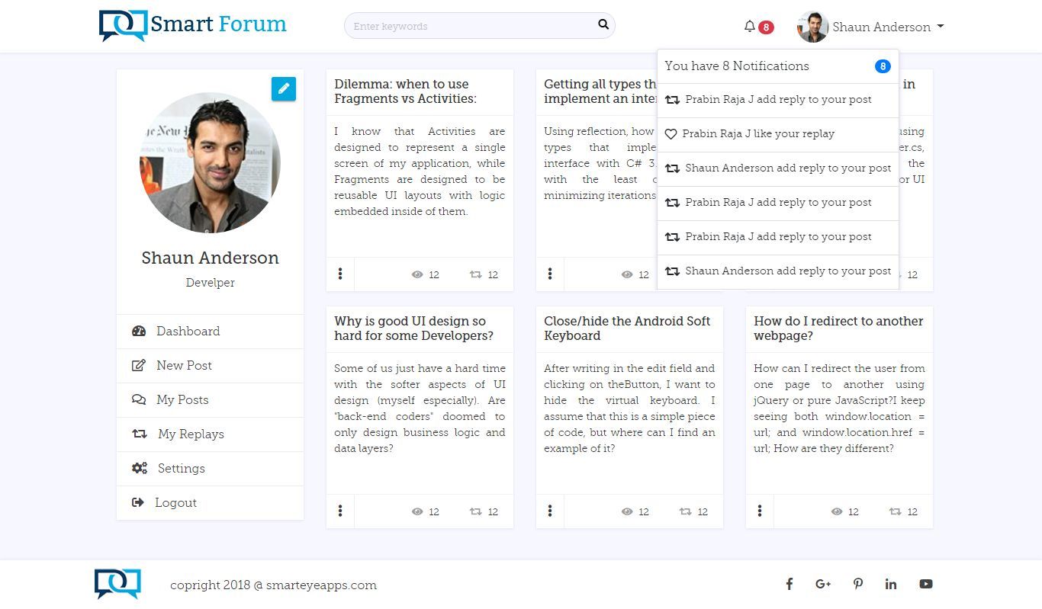Click the blue edit profile pencil icon
The width and height of the screenshot is (1042, 609).
tap(283, 88)
